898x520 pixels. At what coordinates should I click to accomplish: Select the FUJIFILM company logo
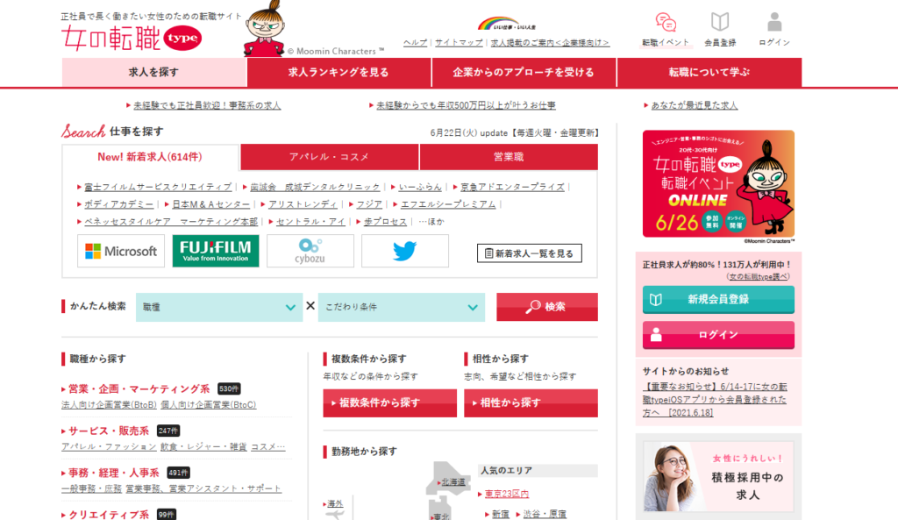(x=215, y=251)
